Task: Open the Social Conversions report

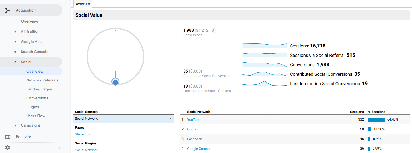Action: (37, 98)
